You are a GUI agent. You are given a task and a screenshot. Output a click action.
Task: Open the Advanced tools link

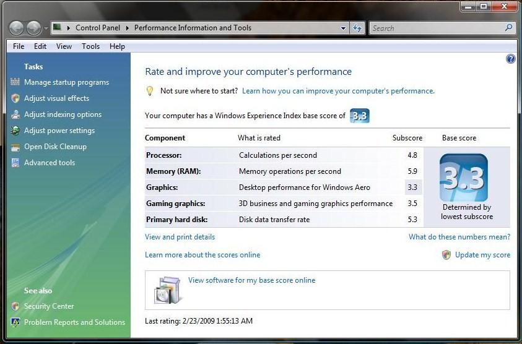[x=50, y=163]
